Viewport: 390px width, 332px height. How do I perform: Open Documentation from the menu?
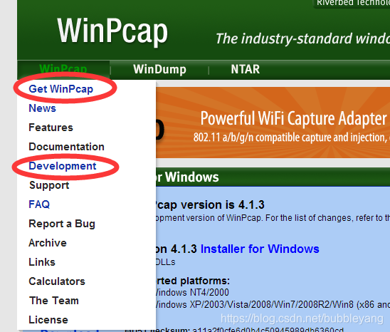66,147
